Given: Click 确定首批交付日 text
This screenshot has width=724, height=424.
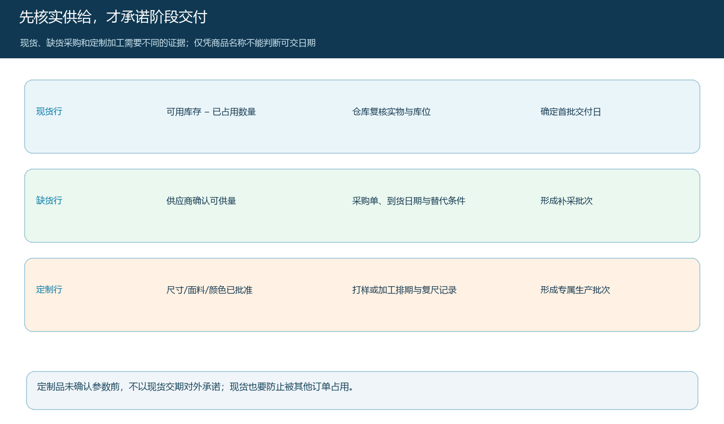Looking at the screenshot, I should (x=571, y=112).
